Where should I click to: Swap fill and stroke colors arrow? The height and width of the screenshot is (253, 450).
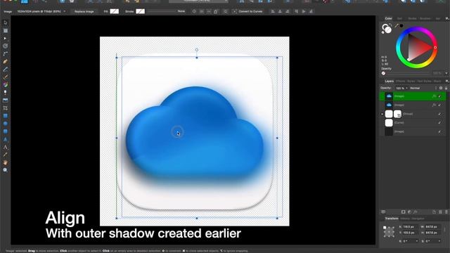tap(390, 25)
